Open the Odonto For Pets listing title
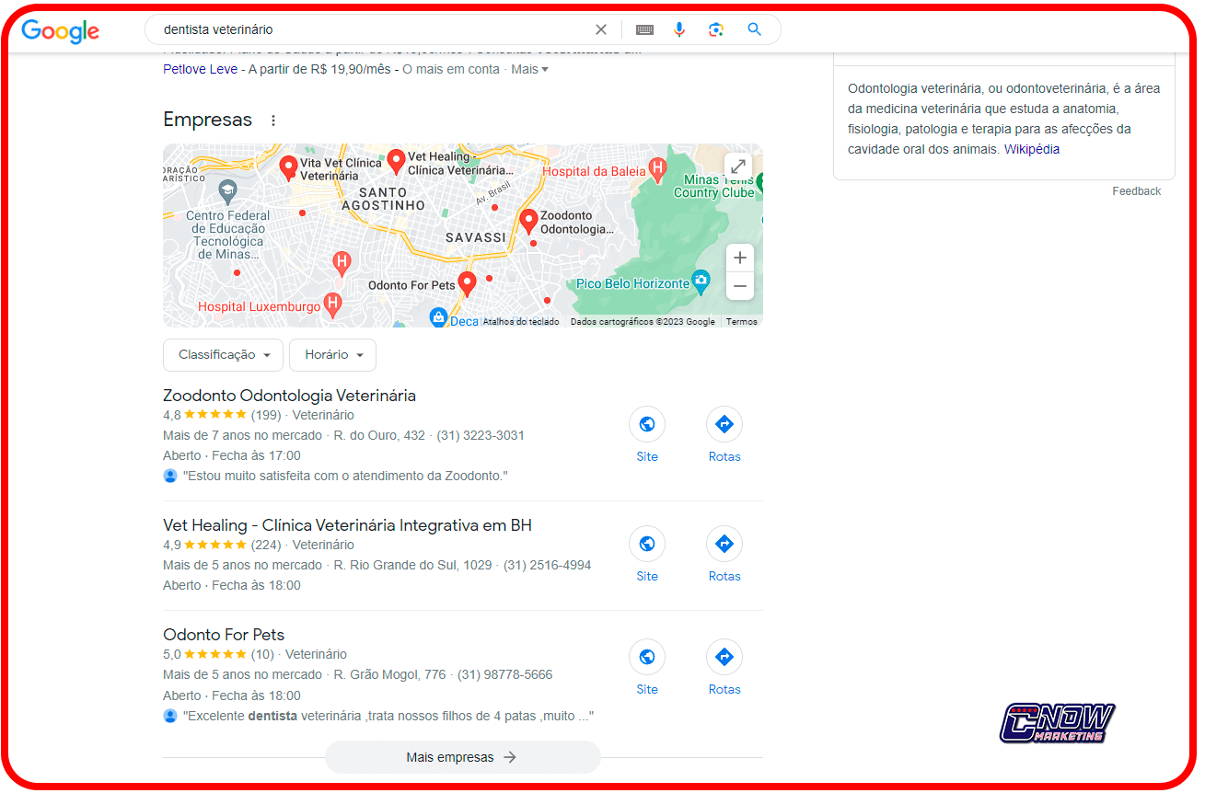 224,635
